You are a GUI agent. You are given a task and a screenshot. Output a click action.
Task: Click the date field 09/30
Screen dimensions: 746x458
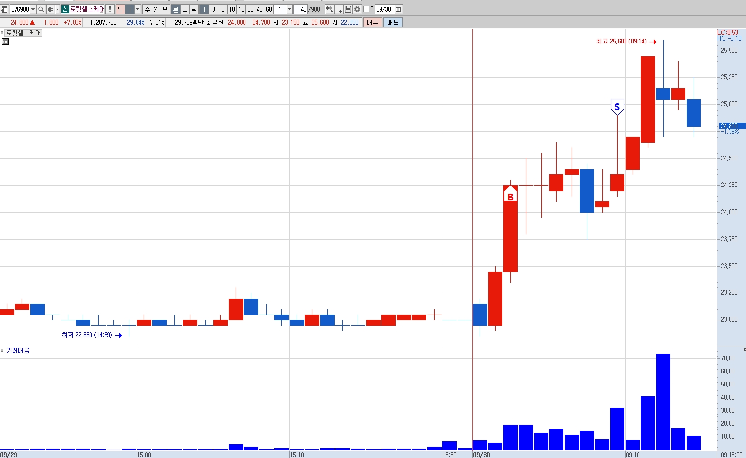(383, 9)
